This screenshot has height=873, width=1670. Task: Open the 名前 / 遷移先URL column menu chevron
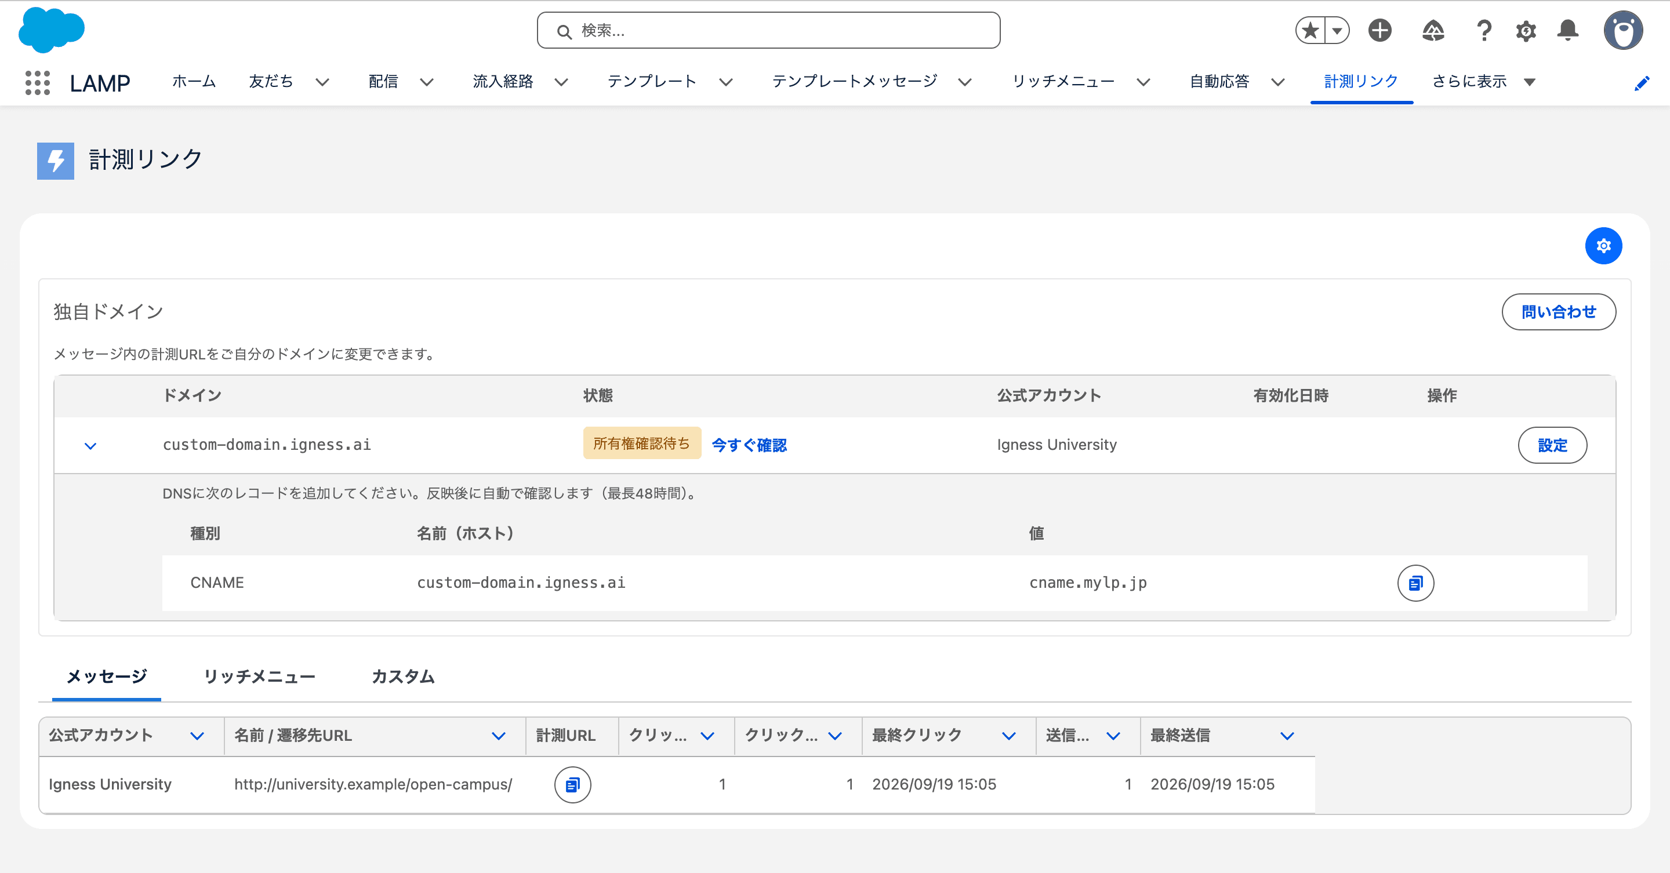pyautogui.click(x=499, y=736)
